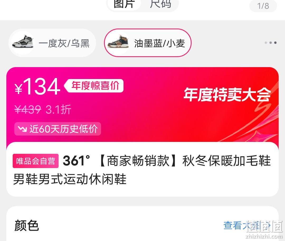
Task: Tap the 唯品会自营 badge
Action: (x=36, y=161)
